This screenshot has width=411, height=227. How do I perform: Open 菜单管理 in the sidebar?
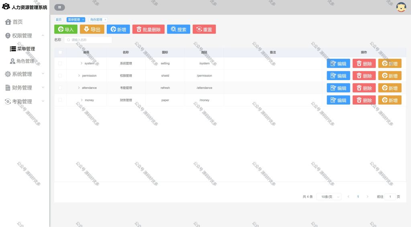pos(22,49)
